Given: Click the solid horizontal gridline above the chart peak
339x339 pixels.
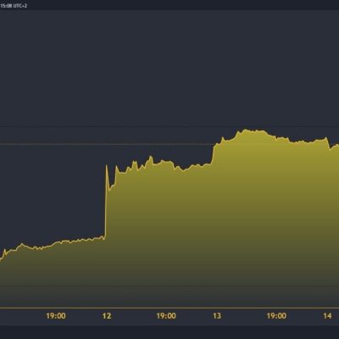Looking at the screenshot, I should 169,127.
